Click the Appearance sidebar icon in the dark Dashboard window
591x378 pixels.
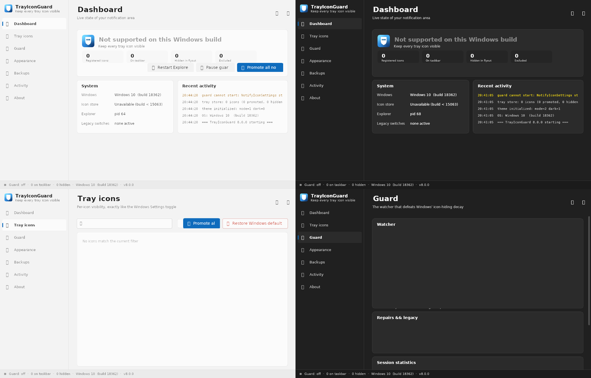(x=303, y=61)
